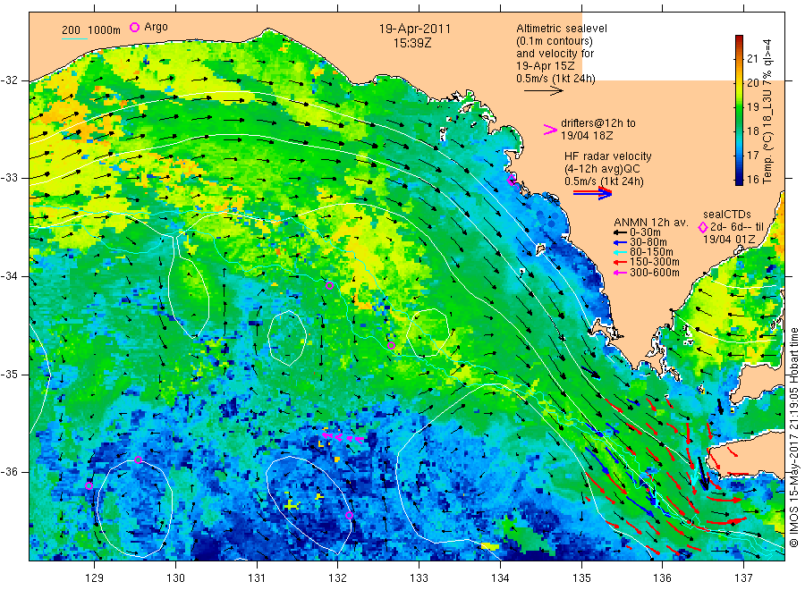Click the black altimetric velocity scale arrow
Viewport: 805px width, 590px height.
coord(544,91)
